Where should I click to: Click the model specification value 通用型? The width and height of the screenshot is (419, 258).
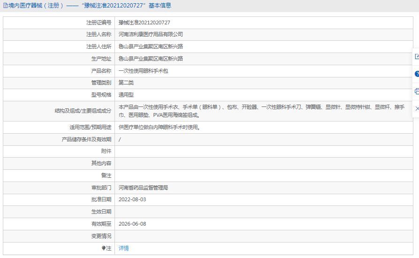126,95
